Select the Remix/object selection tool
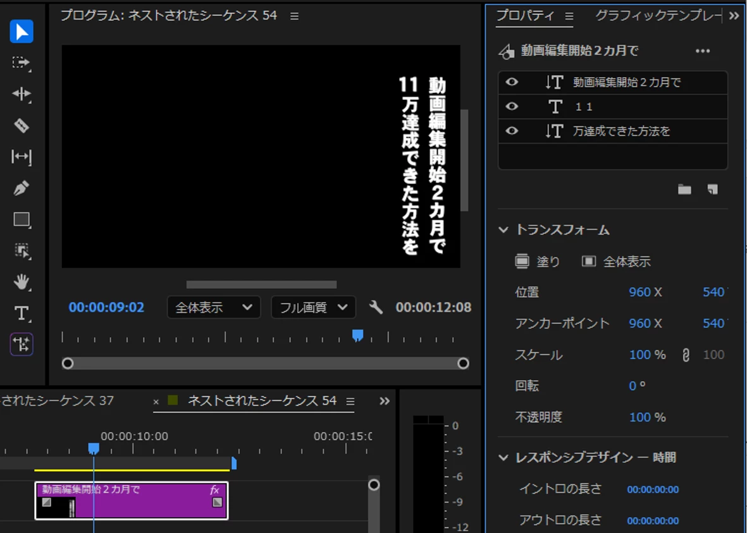 click(x=22, y=250)
